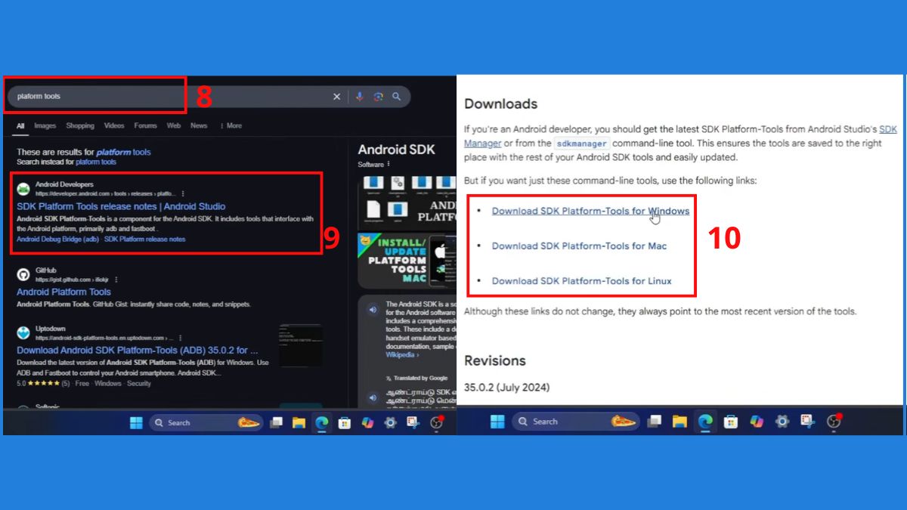The image size is (907, 510).
Task: Click the magnifier search icon in the search bar
Action: 396,97
